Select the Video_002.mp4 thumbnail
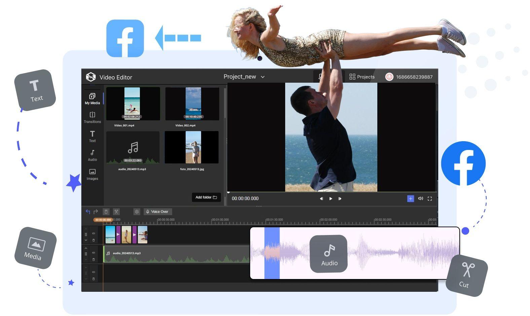530x316 pixels. (192, 104)
